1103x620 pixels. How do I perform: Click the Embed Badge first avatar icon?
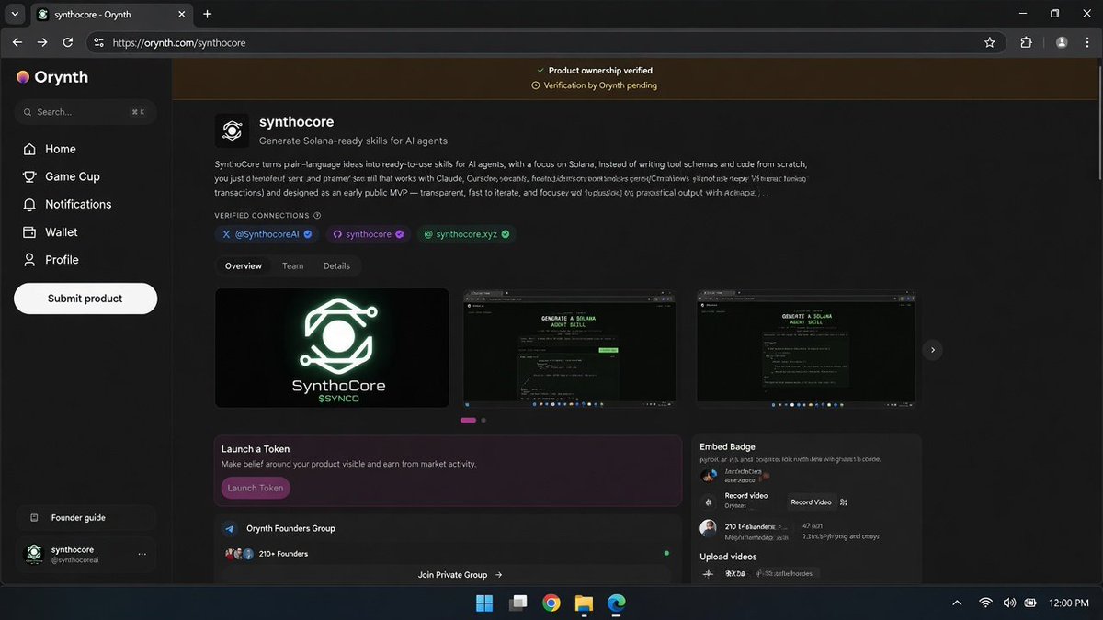coord(708,476)
